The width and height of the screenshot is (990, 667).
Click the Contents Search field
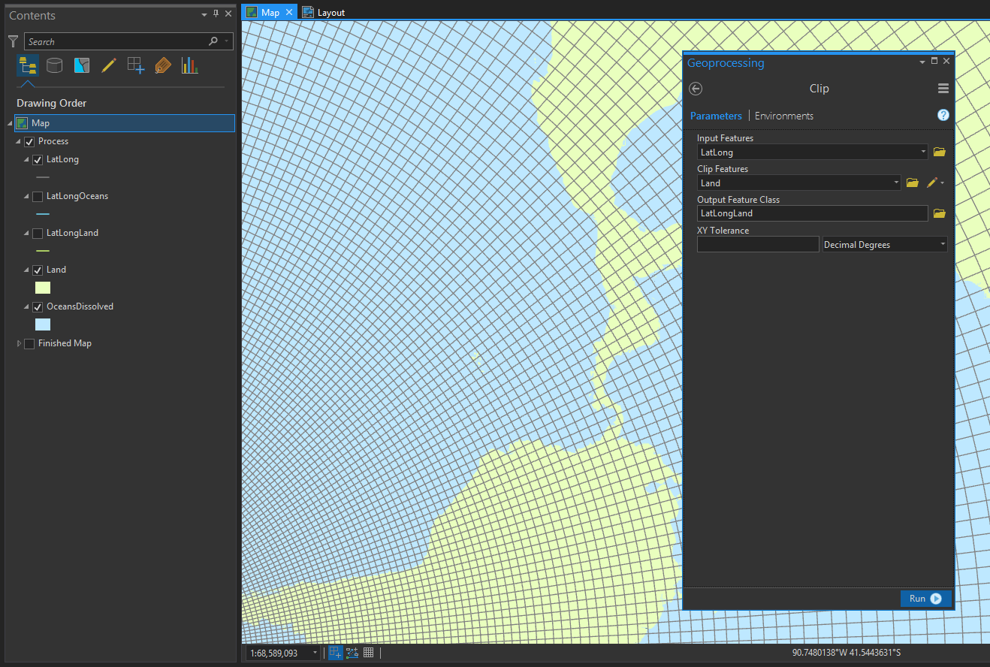(116, 41)
